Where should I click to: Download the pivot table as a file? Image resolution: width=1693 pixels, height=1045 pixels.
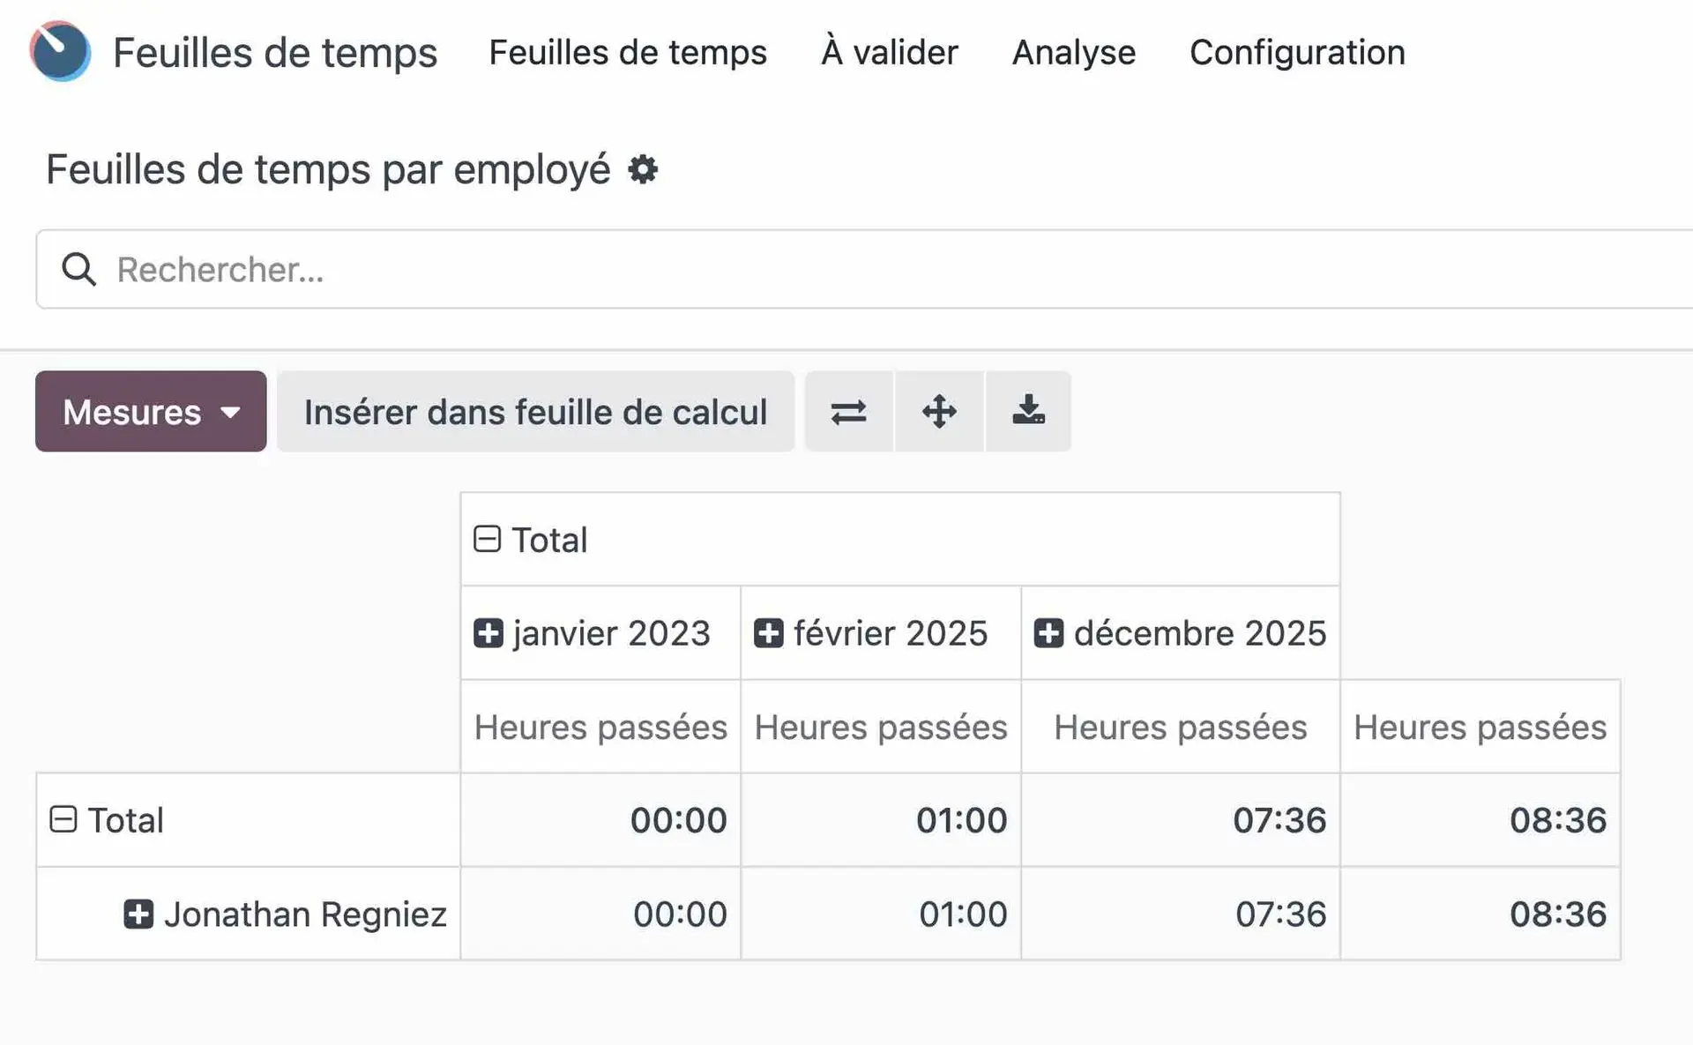1028,412
